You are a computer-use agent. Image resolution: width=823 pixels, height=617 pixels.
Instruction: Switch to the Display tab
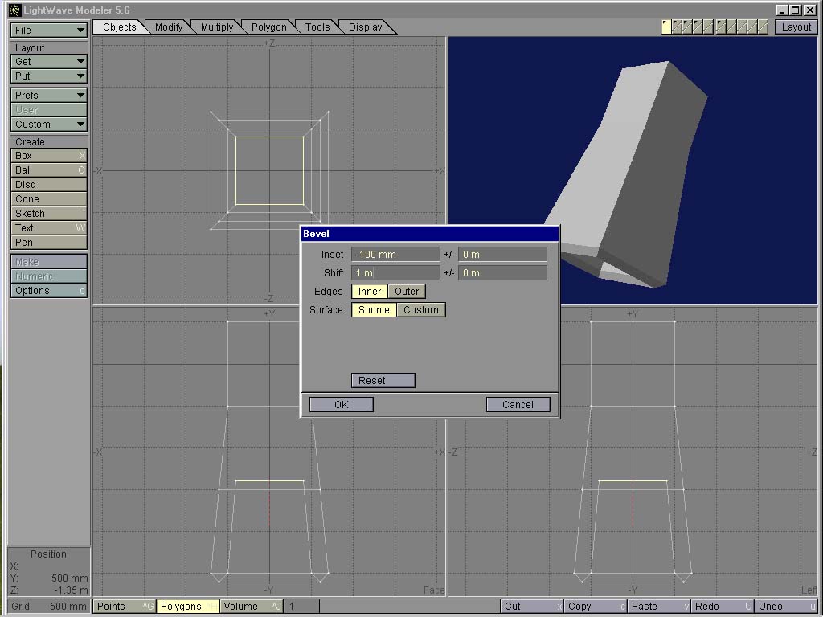tap(366, 27)
